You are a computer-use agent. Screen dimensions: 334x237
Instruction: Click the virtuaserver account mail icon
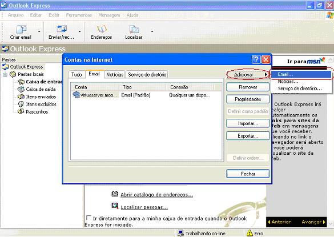click(76, 95)
